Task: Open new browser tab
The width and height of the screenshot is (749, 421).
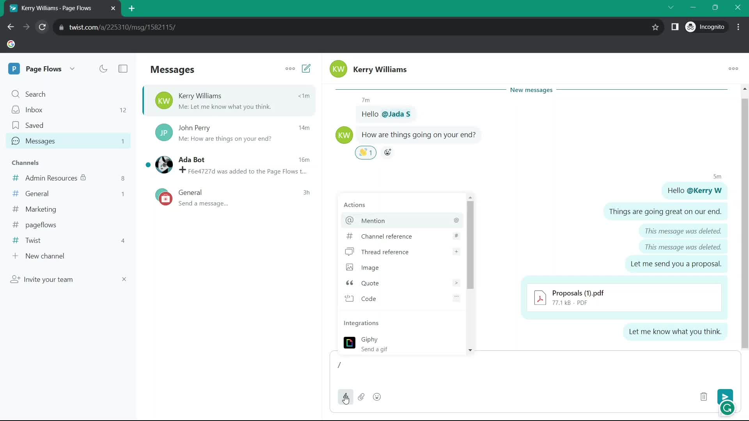Action: [x=131, y=8]
